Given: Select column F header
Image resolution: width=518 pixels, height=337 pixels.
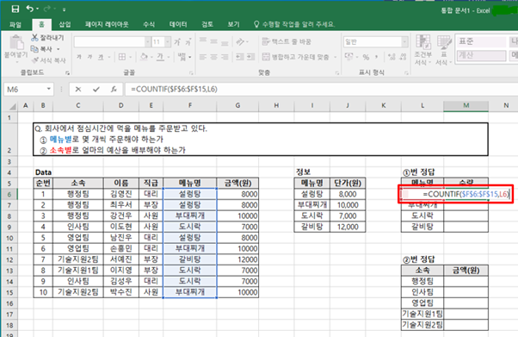Looking at the screenshot, I should coord(190,106).
